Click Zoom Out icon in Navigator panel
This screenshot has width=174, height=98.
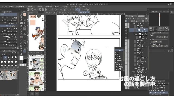(x=159, y=28)
